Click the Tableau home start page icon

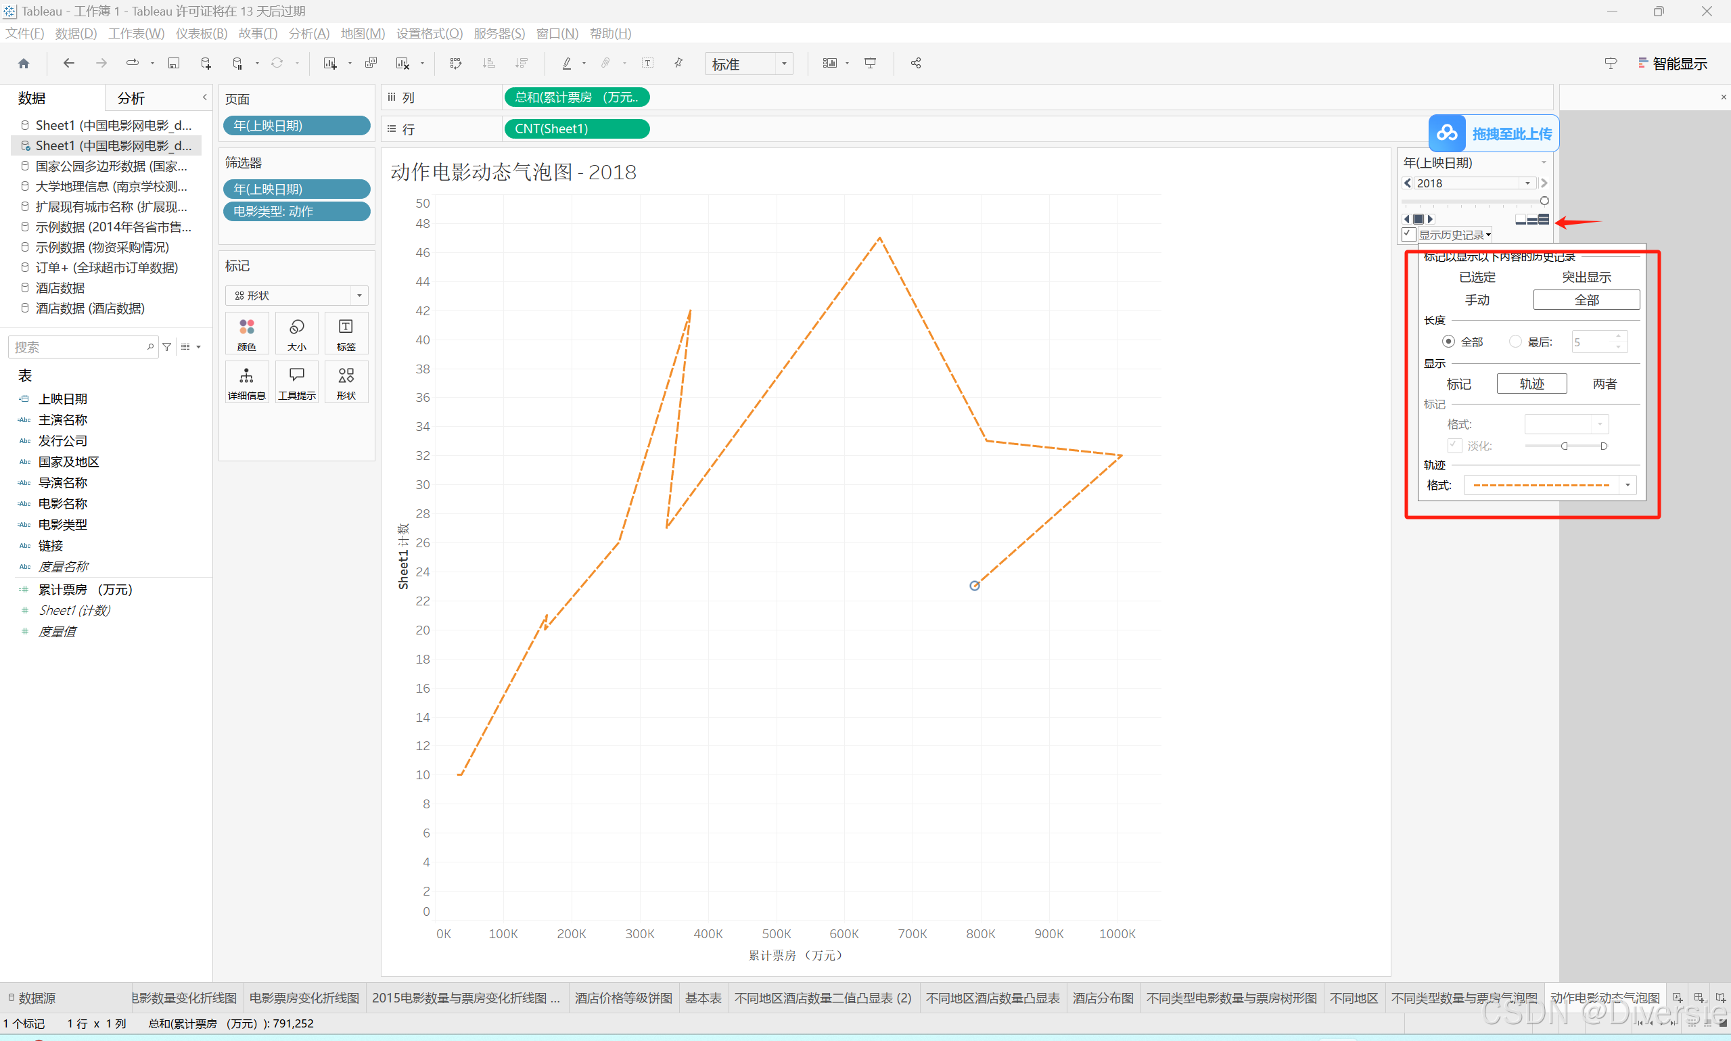tap(23, 63)
